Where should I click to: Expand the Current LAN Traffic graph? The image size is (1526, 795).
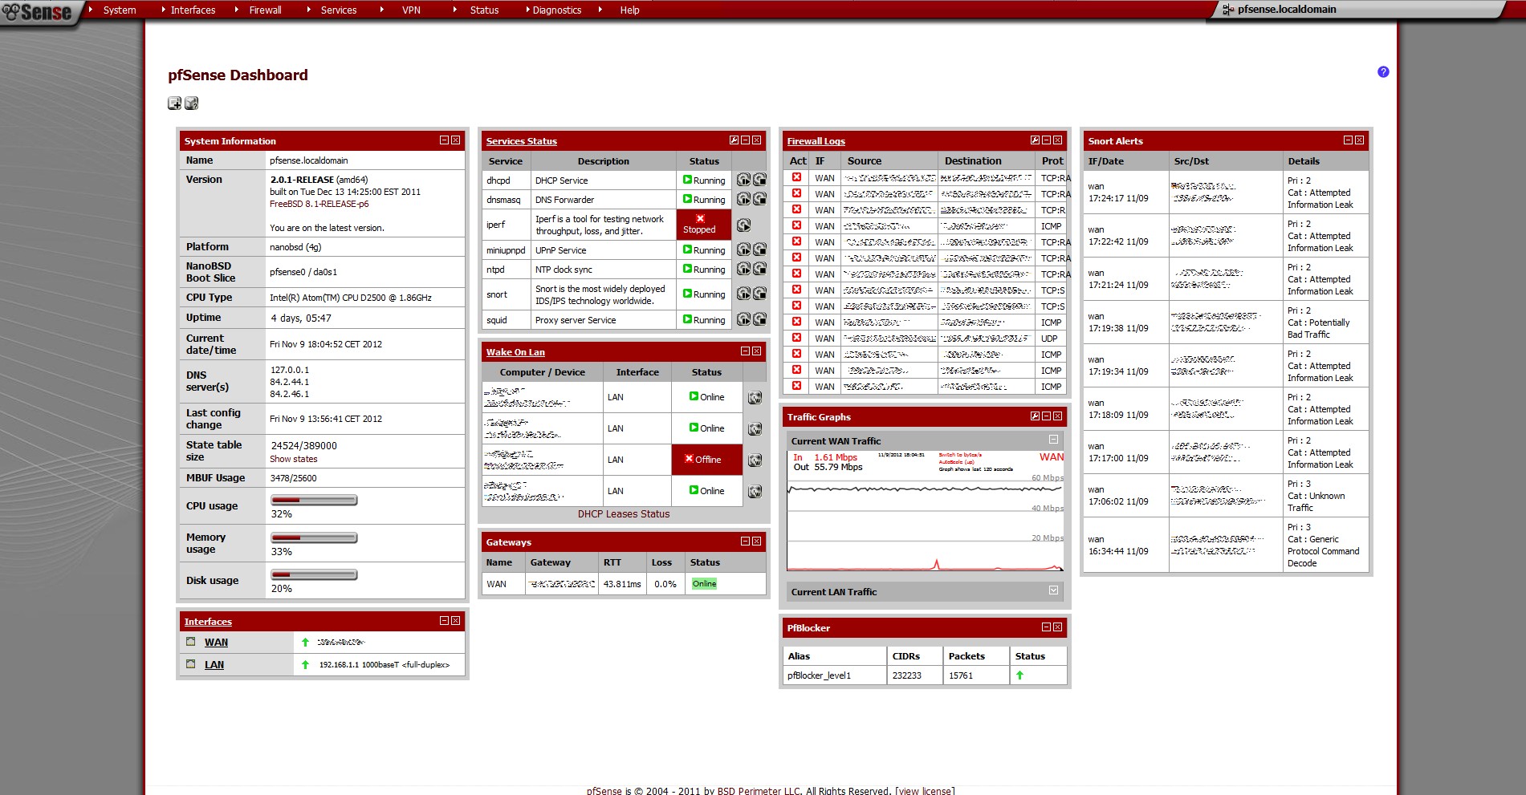tap(1053, 590)
